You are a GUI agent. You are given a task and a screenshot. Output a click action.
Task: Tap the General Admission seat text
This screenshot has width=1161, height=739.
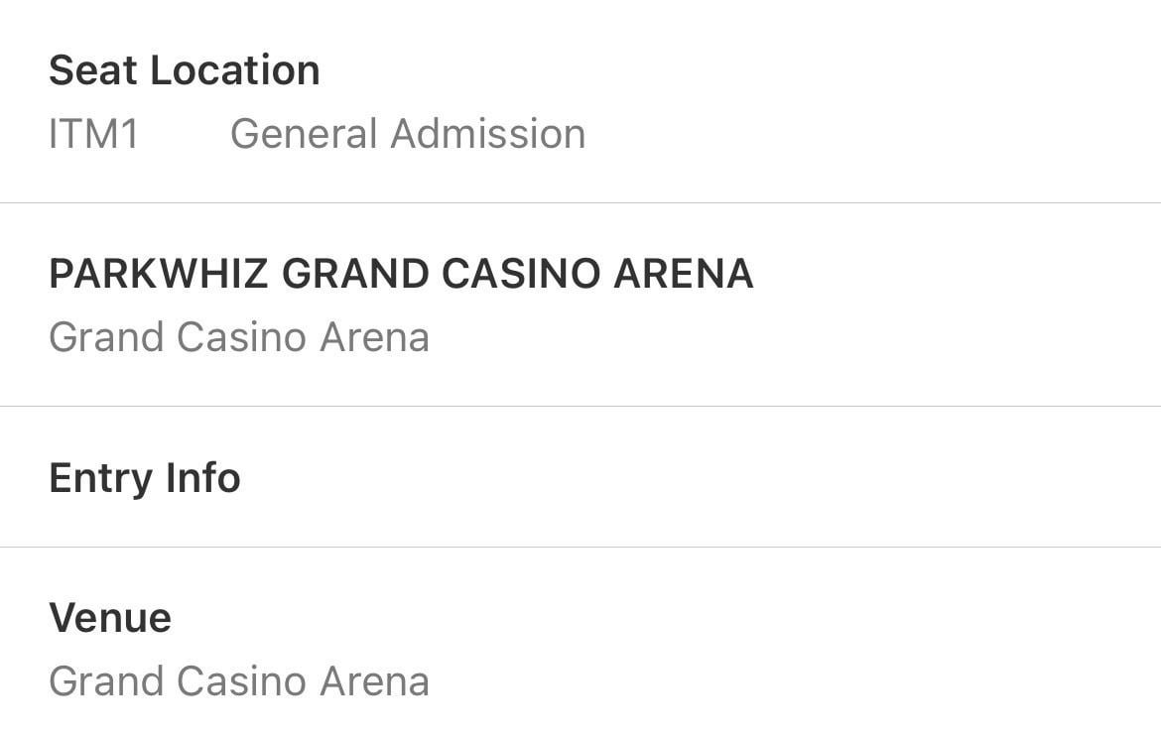pyautogui.click(x=408, y=134)
